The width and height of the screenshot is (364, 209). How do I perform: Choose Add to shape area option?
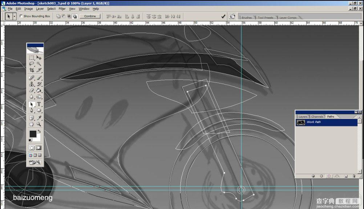(x=58, y=16)
